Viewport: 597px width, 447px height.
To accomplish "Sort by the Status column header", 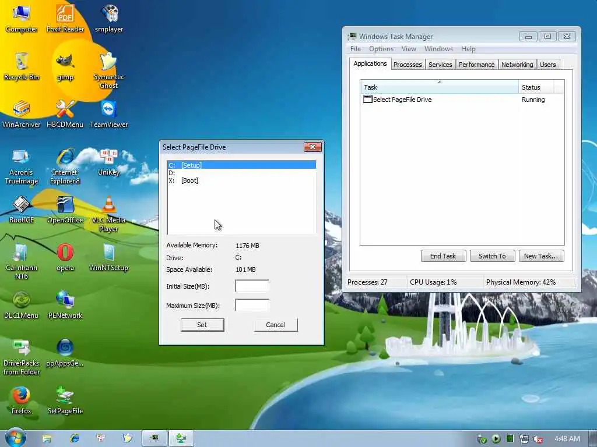I will 537,87.
